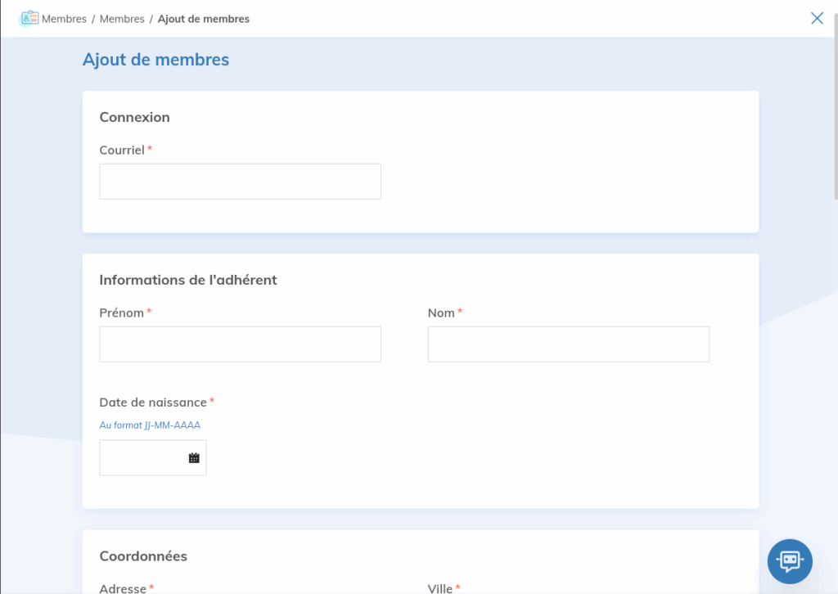Image resolution: width=838 pixels, height=594 pixels.
Task: Open the second Membres breadcrumb link
Action: click(x=122, y=19)
